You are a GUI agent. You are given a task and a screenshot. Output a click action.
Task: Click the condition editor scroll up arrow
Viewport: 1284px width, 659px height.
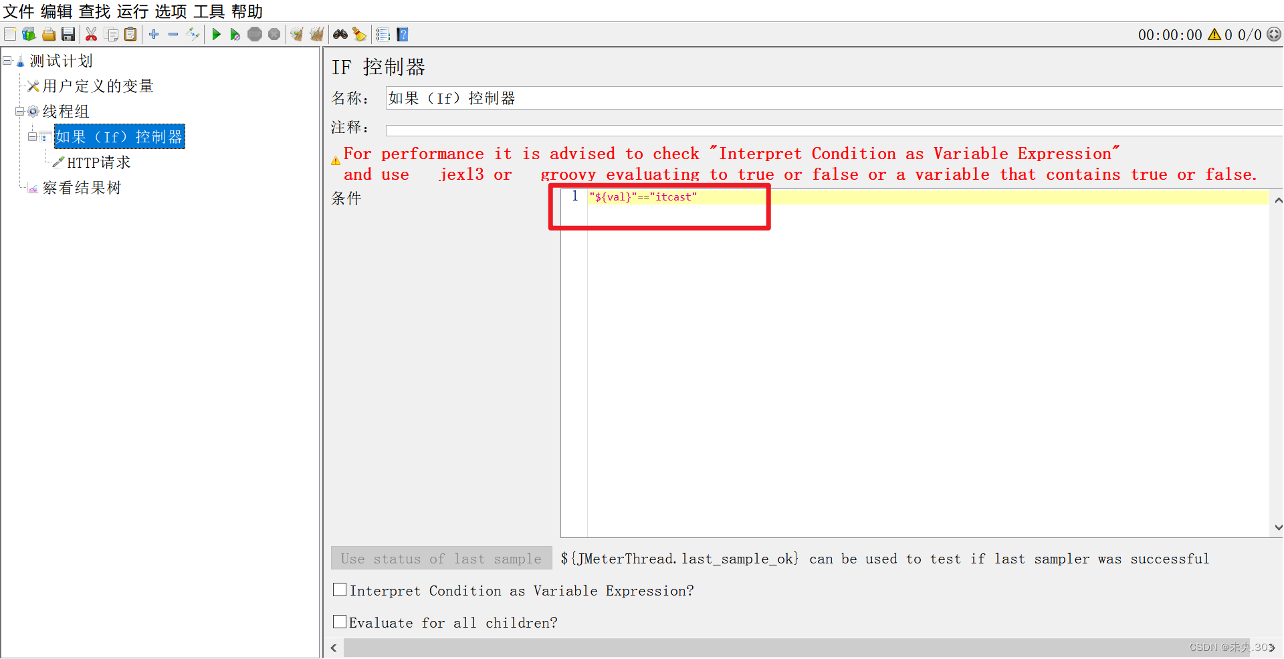(x=1278, y=200)
